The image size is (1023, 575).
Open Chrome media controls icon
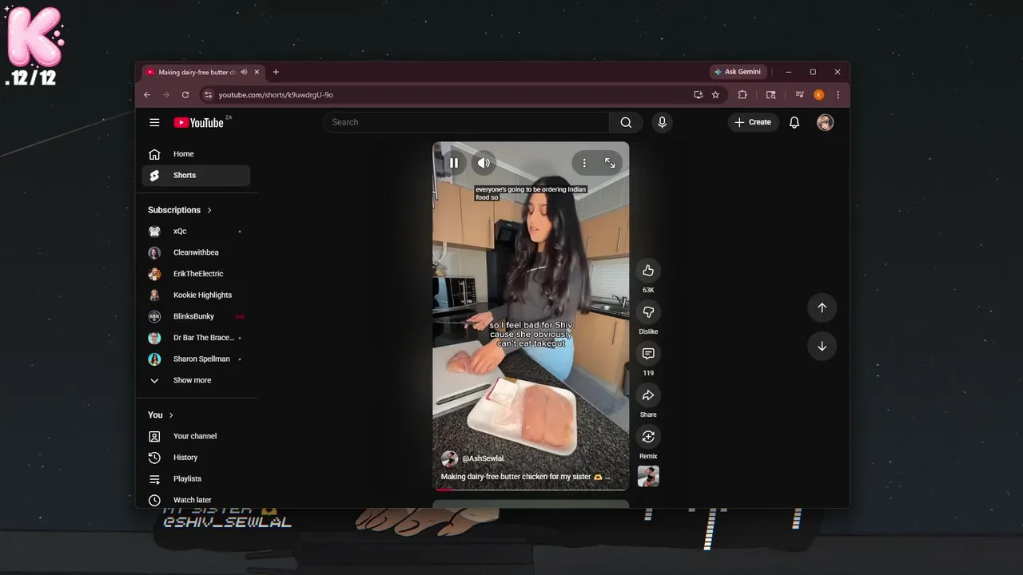pos(799,94)
